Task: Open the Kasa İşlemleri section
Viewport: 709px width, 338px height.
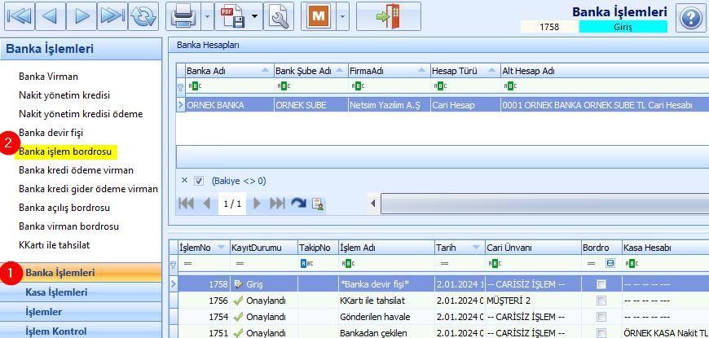Action: 56,292
